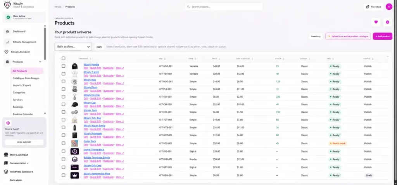Click Digital Theme Pack thumbnail icon
This screenshot has width=397, height=185.
74,151
